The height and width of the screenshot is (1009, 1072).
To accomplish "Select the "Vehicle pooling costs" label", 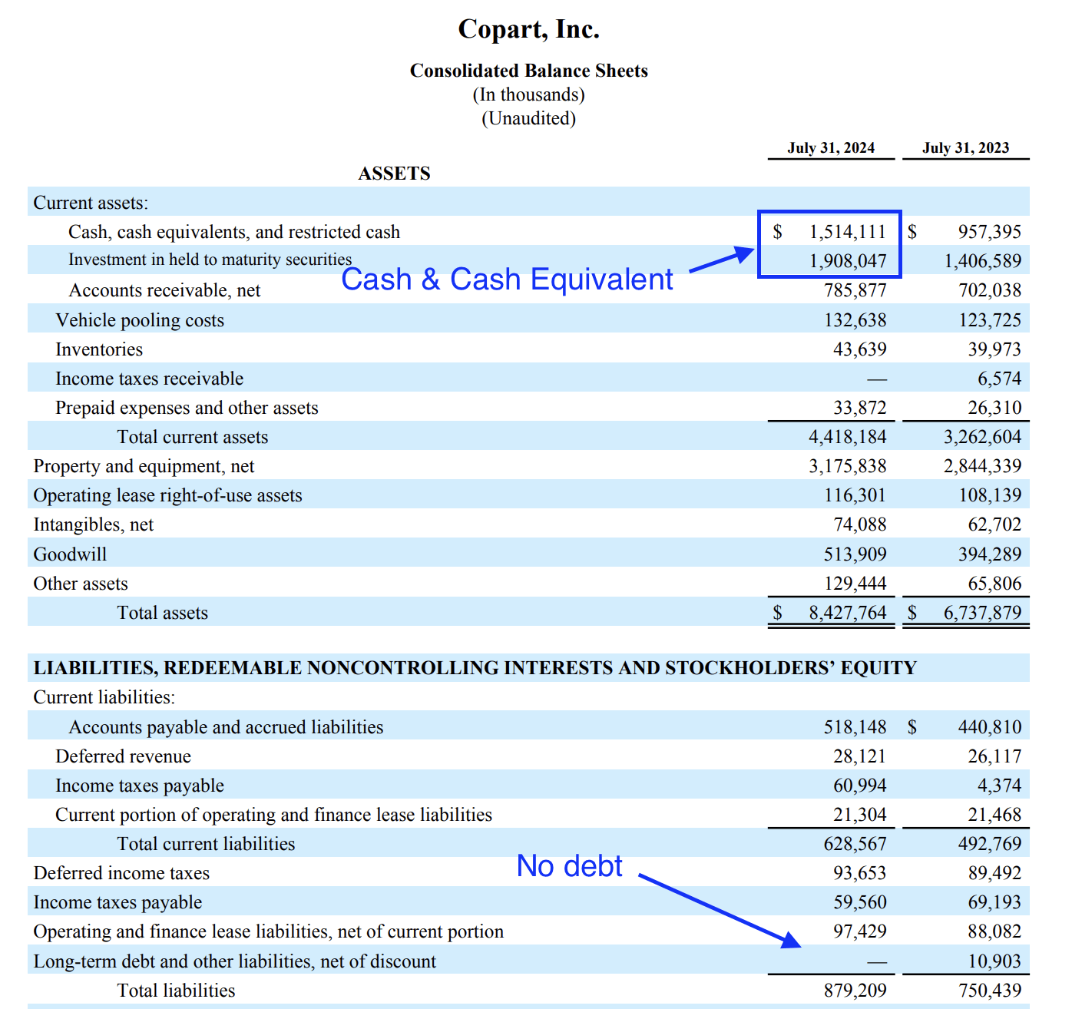I will coord(140,320).
